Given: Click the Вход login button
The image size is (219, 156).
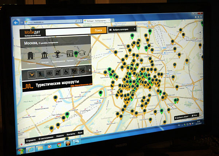Looking at the screenshot, I should pos(194,115).
